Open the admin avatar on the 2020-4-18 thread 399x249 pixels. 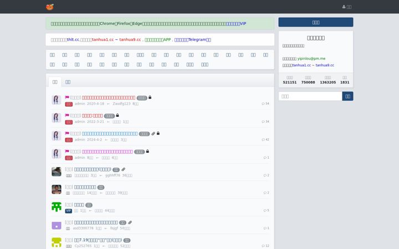click(56, 100)
